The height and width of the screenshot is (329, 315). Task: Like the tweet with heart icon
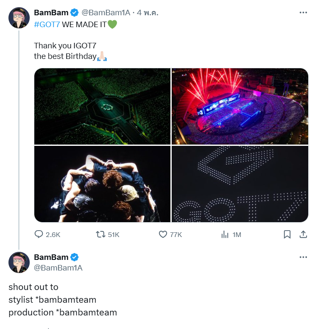tap(163, 234)
